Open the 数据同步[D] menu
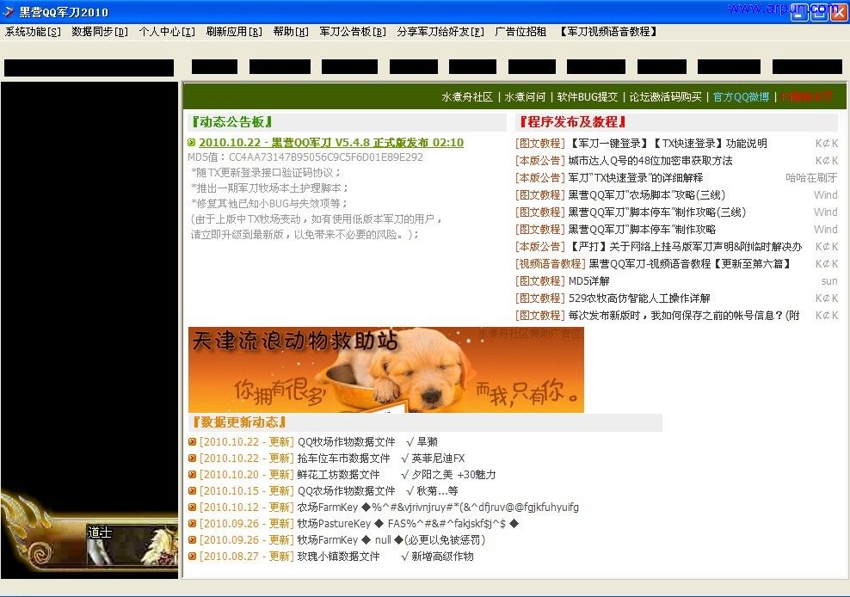 coord(100,32)
